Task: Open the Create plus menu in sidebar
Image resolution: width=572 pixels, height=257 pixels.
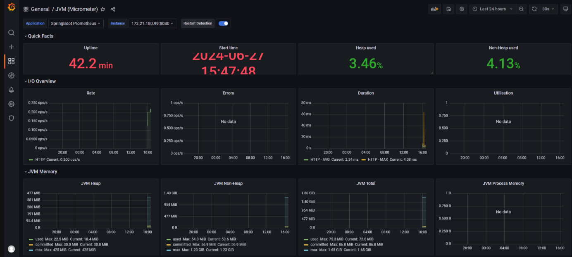Action: coord(12,47)
